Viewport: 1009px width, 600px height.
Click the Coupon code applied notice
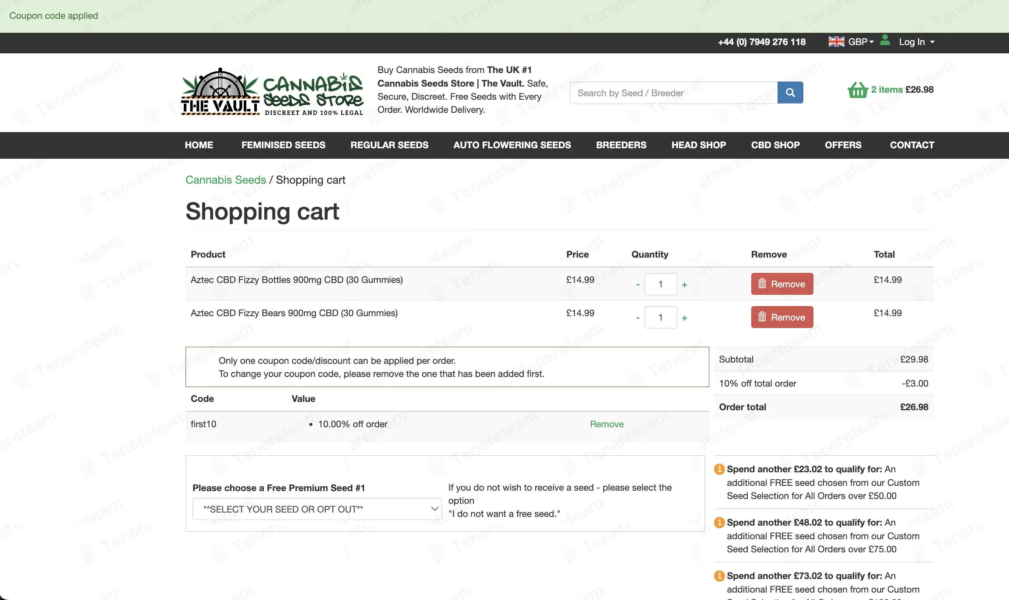click(x=53, y=16)
